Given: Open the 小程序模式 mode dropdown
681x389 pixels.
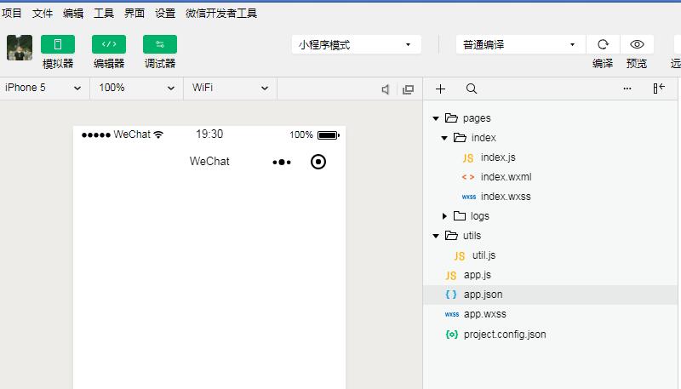Looking at the screenshot, I should click(x=356, y=44).
